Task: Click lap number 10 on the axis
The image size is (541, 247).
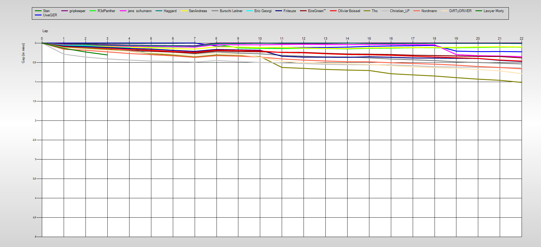Action: pos(260,38)
